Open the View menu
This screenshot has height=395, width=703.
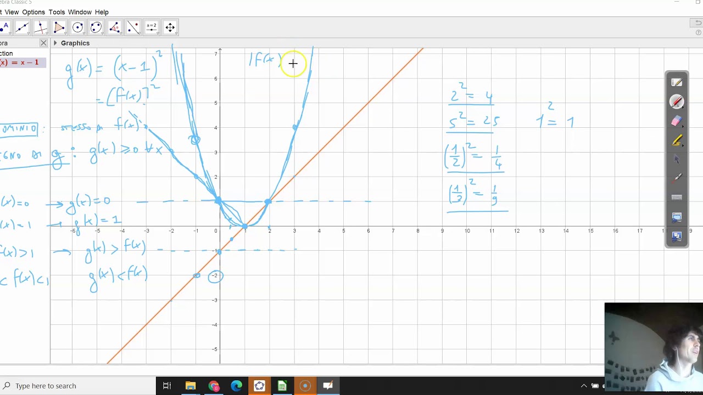pos(11,12)
